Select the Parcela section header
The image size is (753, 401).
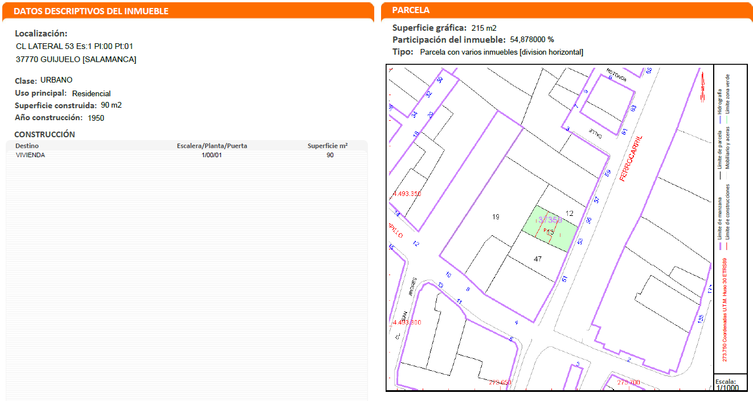411,10
